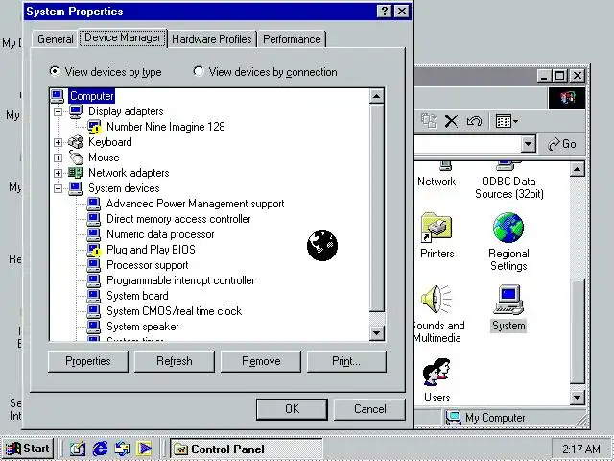Click the Mouse device category icon
The height and width of the screenshot is (461, 614).
tap(77, 158)
